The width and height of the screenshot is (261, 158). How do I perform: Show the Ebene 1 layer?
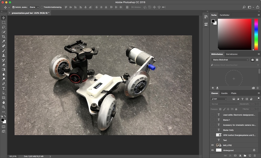coord(212,120)
